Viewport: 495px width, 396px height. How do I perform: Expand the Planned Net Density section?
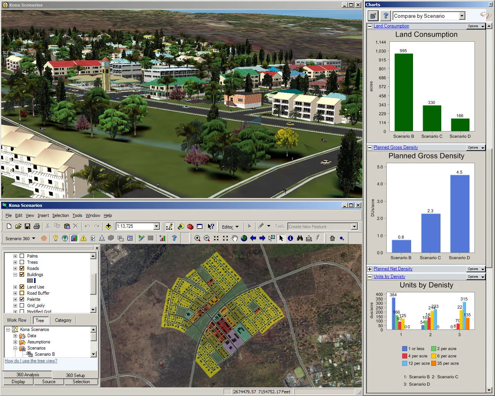coord(370,269)
